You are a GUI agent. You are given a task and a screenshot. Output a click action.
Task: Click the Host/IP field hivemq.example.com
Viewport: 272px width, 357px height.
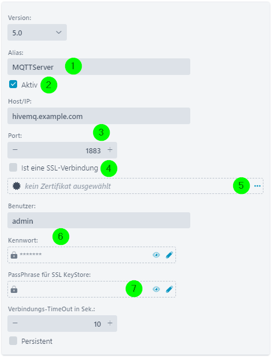tap(99, 116)
